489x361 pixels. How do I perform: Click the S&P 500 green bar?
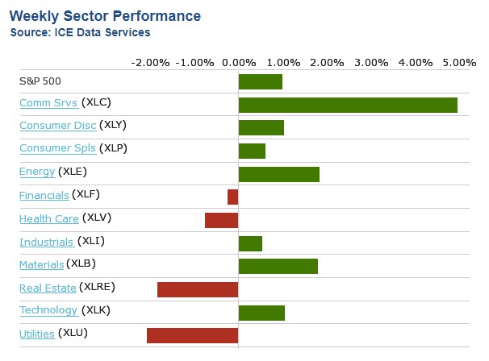click(x=260, y=81)
